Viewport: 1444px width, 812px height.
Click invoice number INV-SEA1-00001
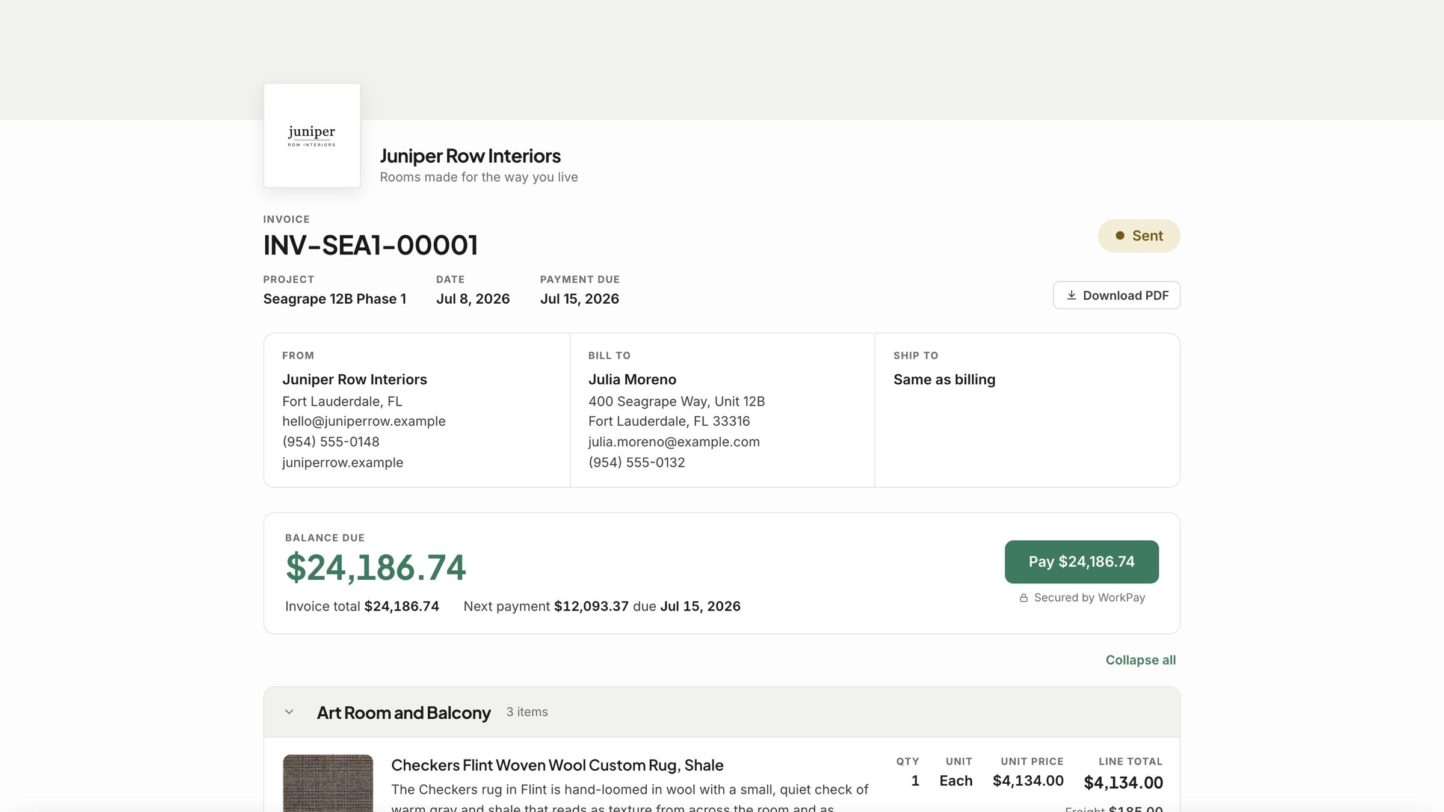[371, 245]
